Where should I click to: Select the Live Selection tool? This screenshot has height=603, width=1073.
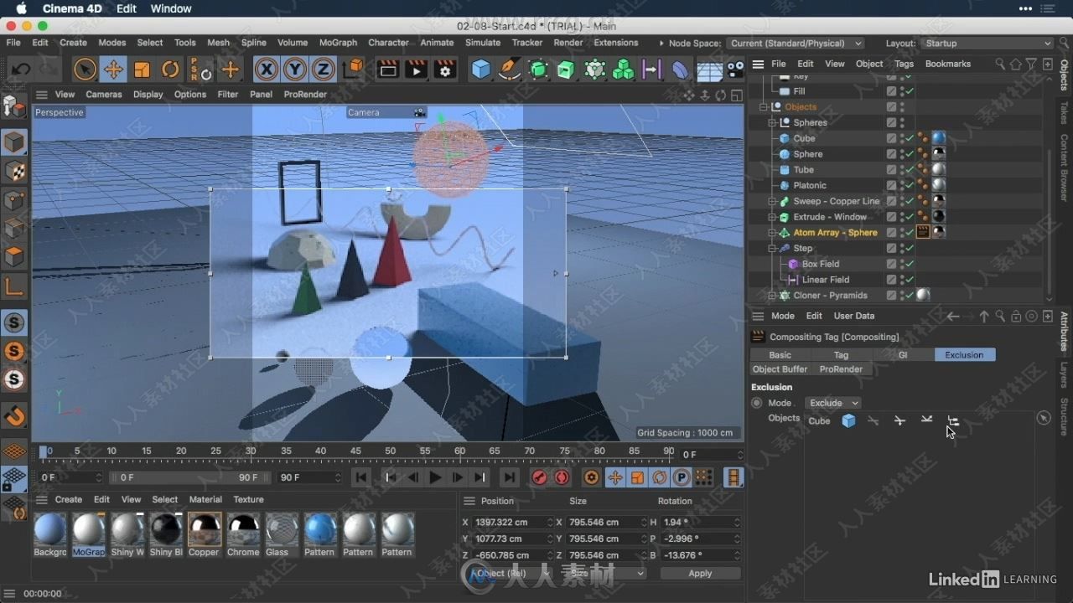pyautogui.click(x=85, y=70)
